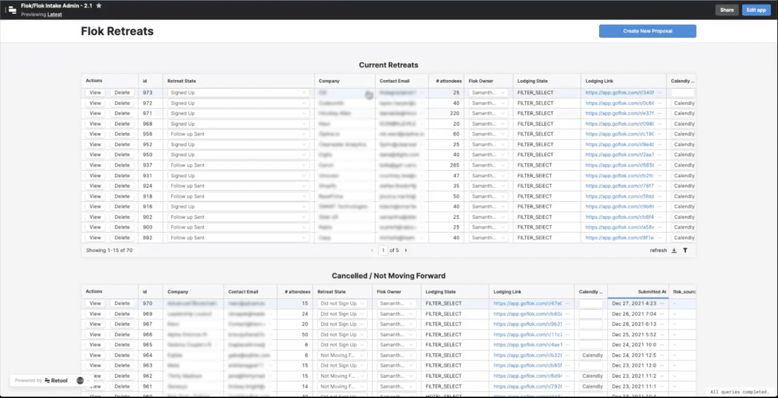This screenshot has width=778, height=398.
Task: Click View for cancelled retreat 970
Action: pyautogui.click(x=95, y=303)
